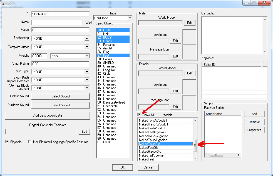
Task: Click Models list scroll-down arrow
Action: [x=195, y=159]
